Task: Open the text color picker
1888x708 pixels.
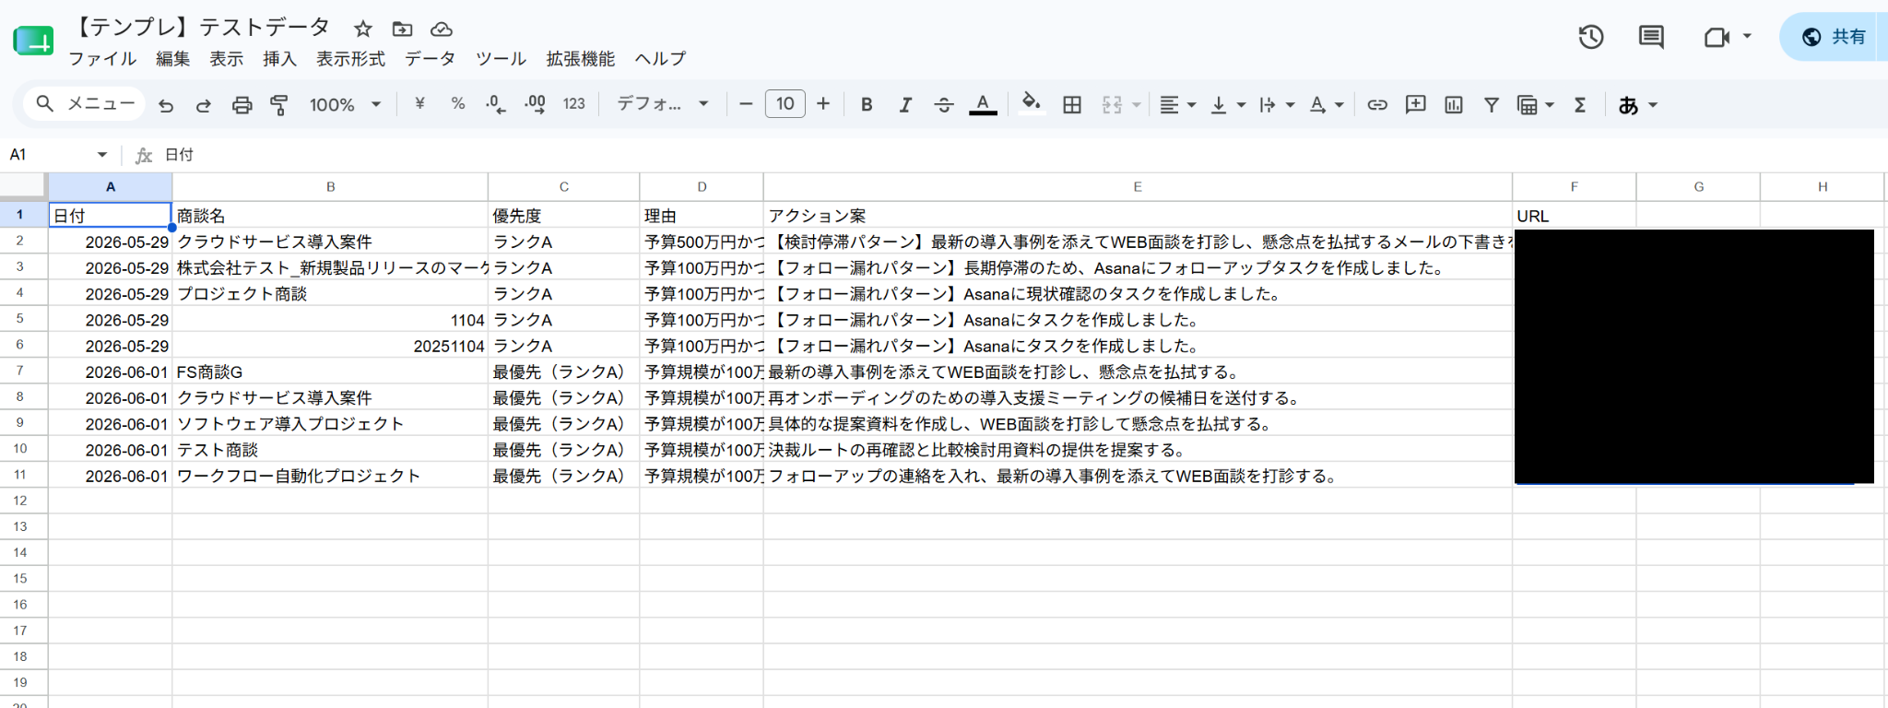Action: click(983, 105)
